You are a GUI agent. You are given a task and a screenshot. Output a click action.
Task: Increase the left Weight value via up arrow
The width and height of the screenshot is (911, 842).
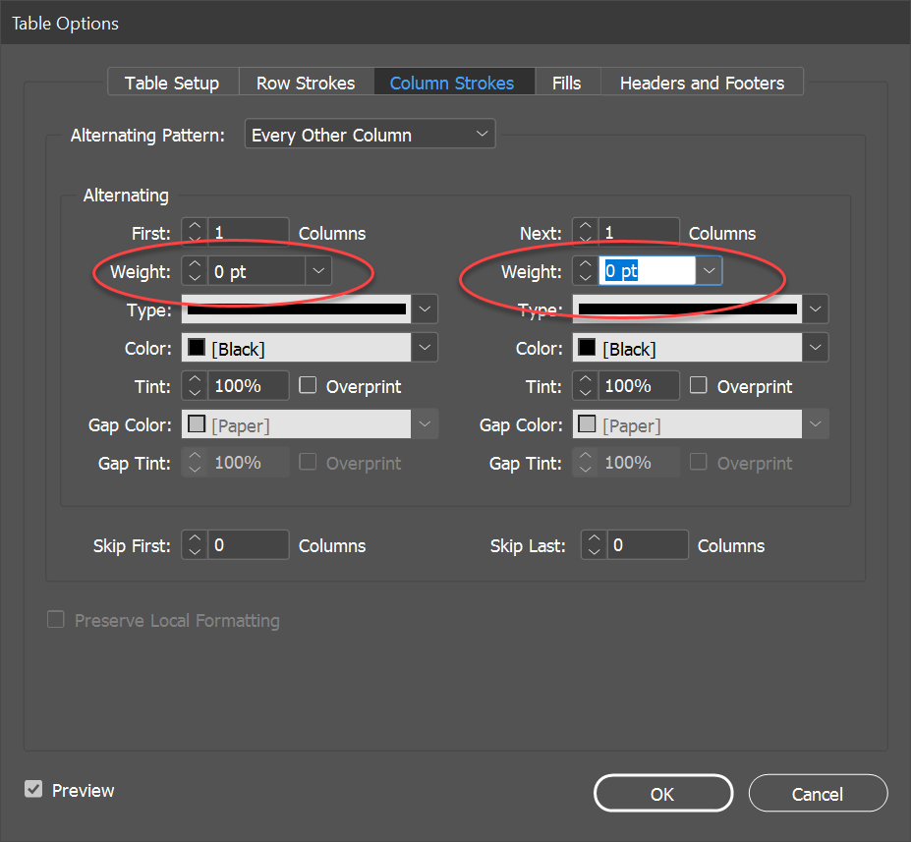coord(196,265)
